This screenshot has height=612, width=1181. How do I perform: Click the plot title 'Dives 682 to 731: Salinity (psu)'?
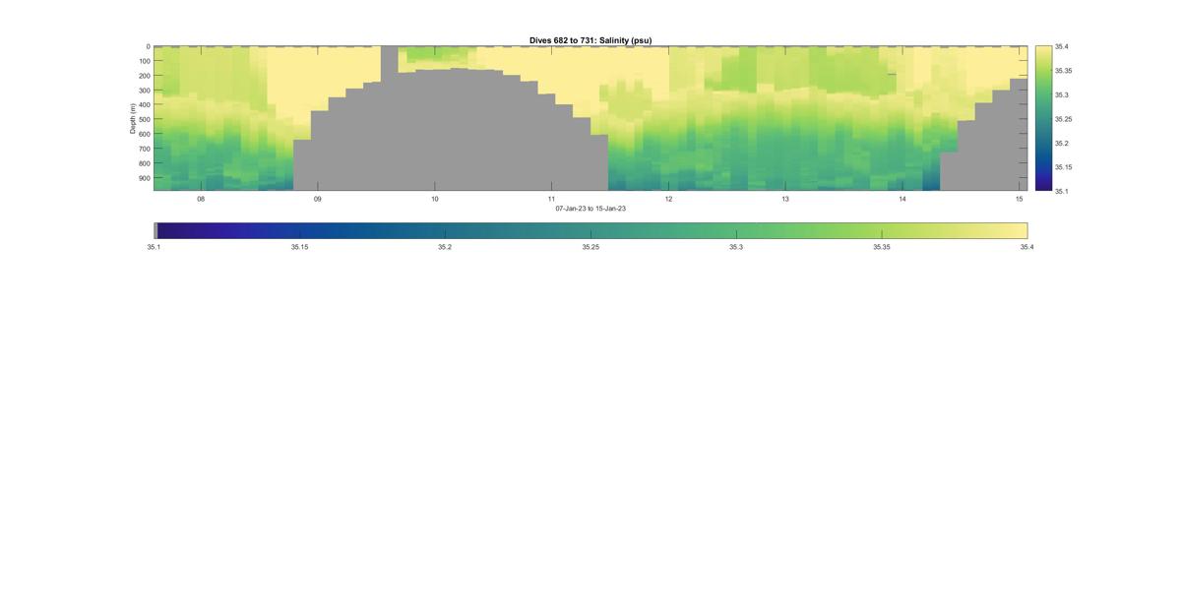tap(590, 40)
